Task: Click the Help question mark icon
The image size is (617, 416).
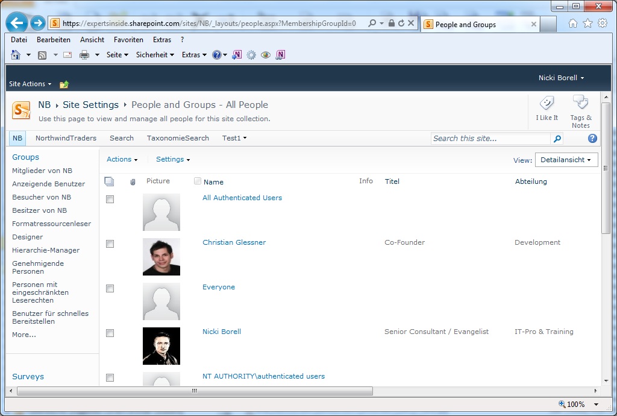Action: click(x=592, y=138)
